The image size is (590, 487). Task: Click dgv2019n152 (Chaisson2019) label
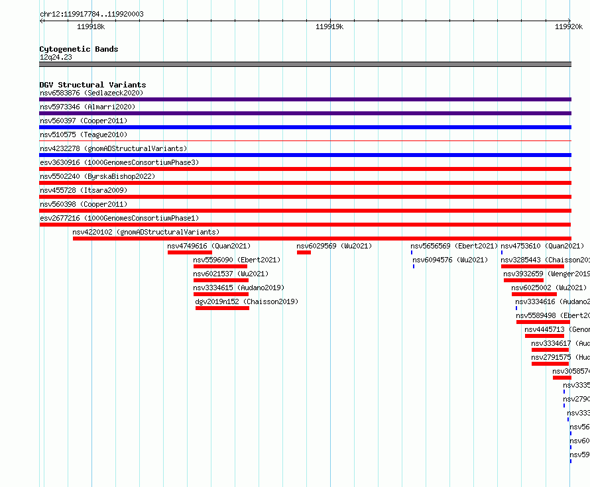[247, 301]
